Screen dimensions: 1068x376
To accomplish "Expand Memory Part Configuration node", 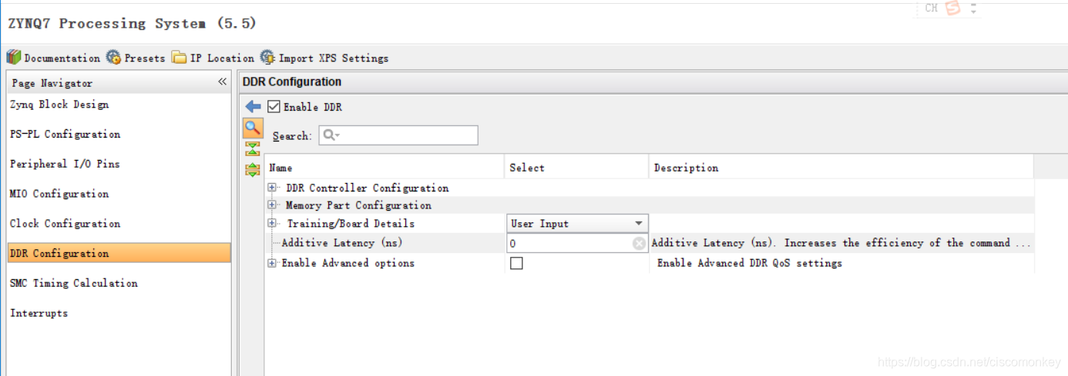I will 271,205.
